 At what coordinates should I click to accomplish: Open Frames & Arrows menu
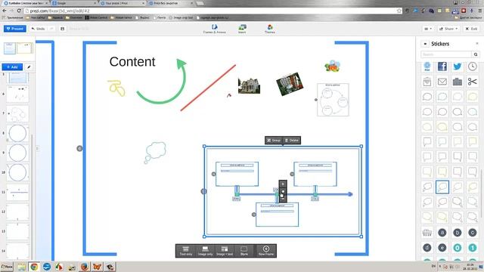[x=214, y=29]
